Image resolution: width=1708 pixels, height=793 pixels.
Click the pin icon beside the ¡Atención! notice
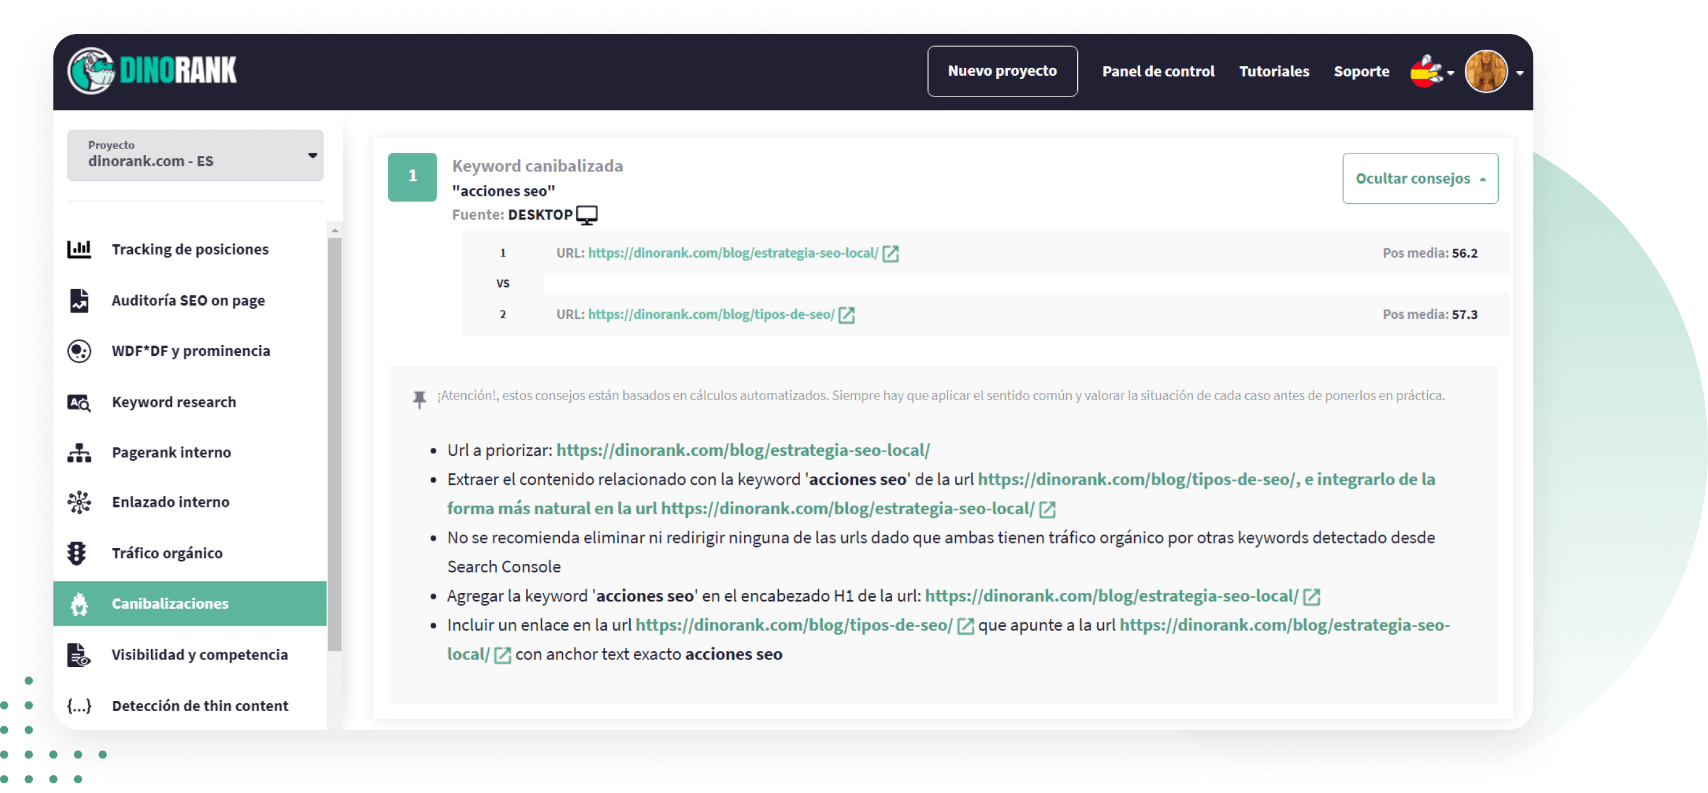pos(419,400)
